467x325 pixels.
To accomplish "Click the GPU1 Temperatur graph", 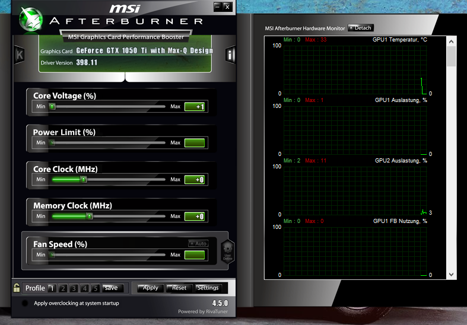I will tap(355, 70).
